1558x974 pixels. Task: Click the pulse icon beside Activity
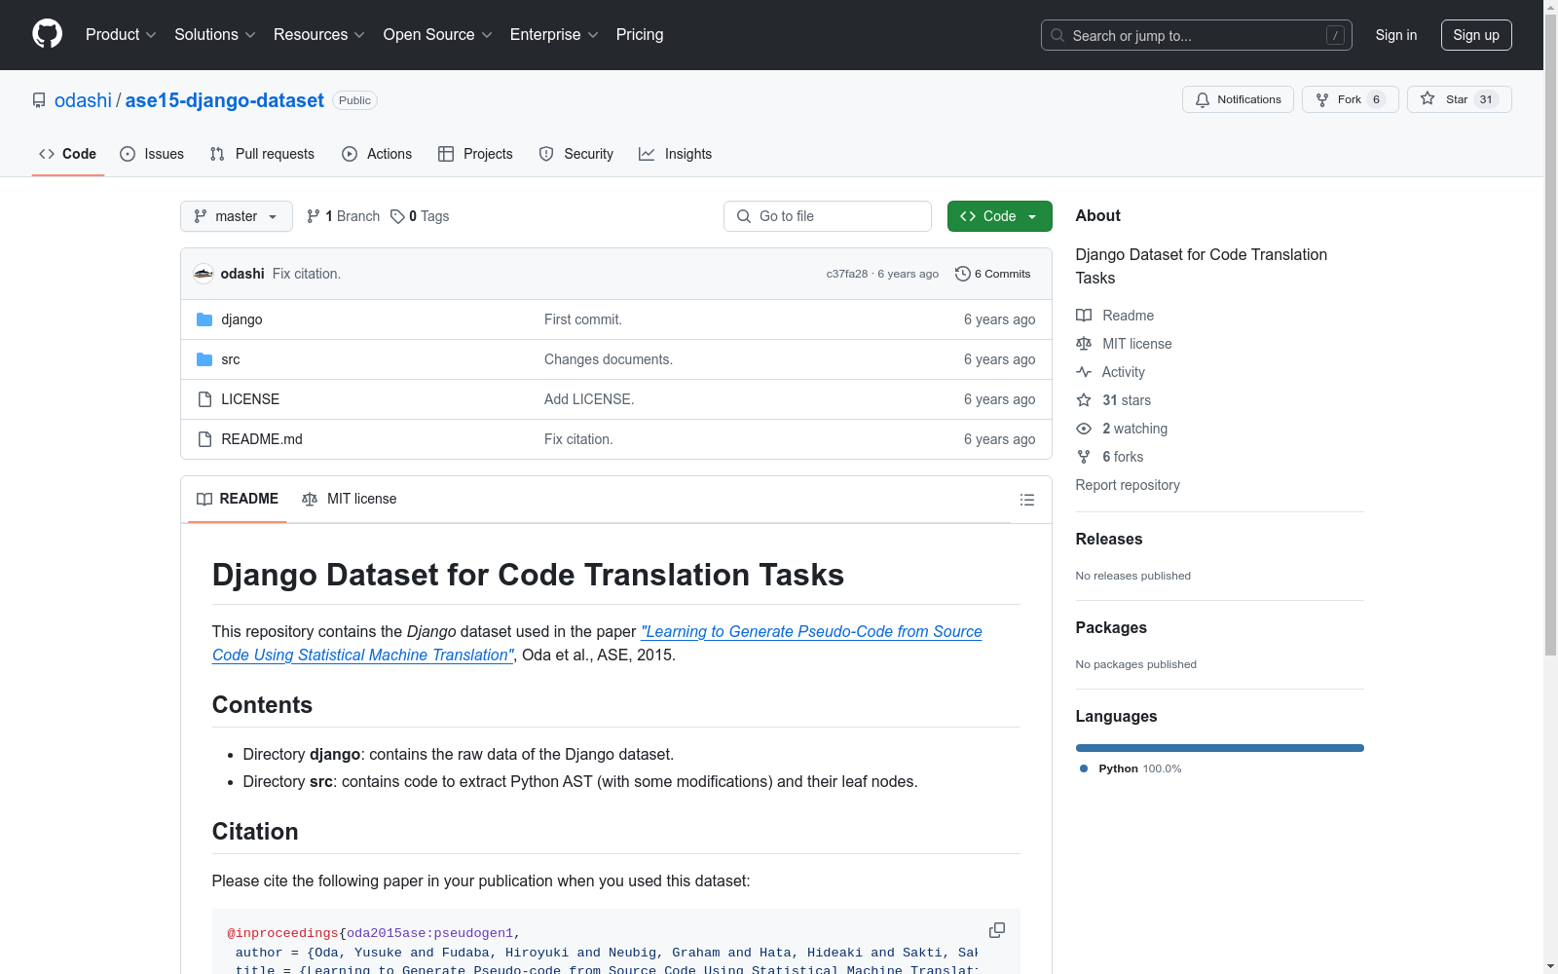coord(1084,372)
